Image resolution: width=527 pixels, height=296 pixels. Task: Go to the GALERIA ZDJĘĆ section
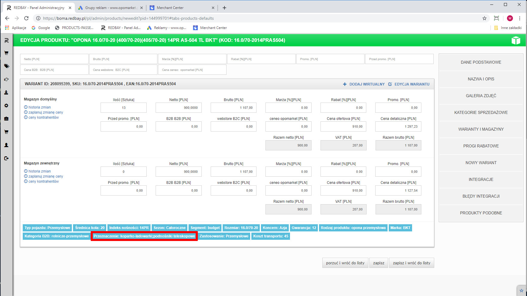tap(481, 96)
